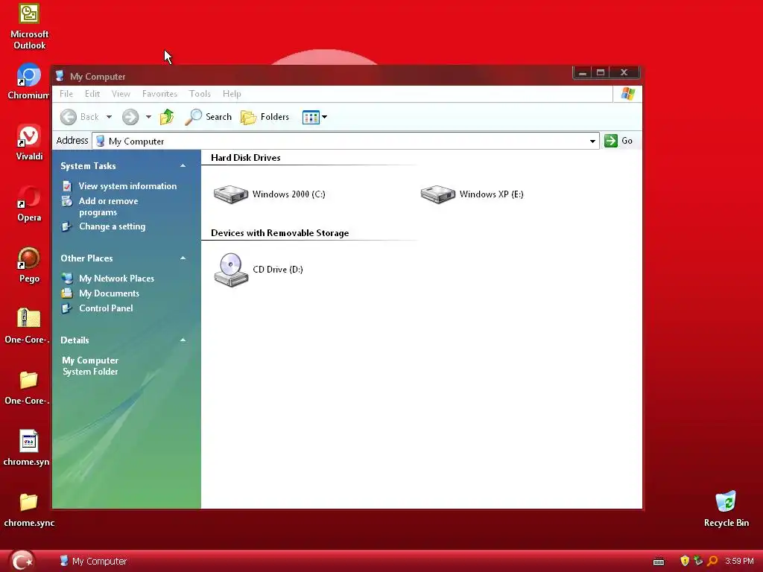763x572 pixels.
Task: Open the Favorites menu
Action: point(159,94)
